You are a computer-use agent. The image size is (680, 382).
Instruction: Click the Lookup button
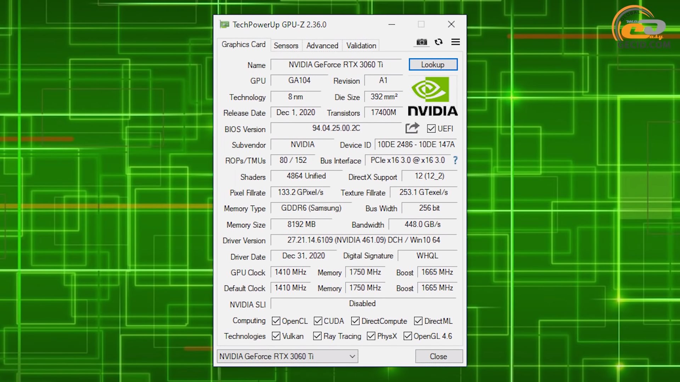click(433, 65)
